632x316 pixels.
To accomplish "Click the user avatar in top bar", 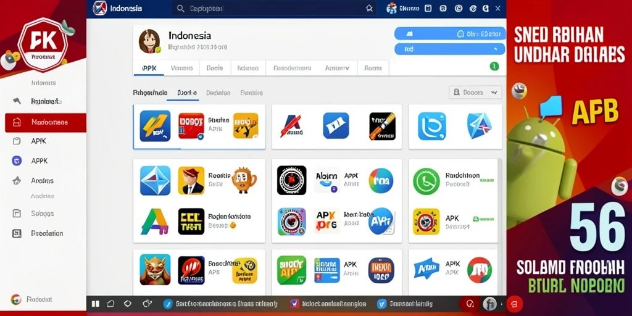I will (391, 9).
